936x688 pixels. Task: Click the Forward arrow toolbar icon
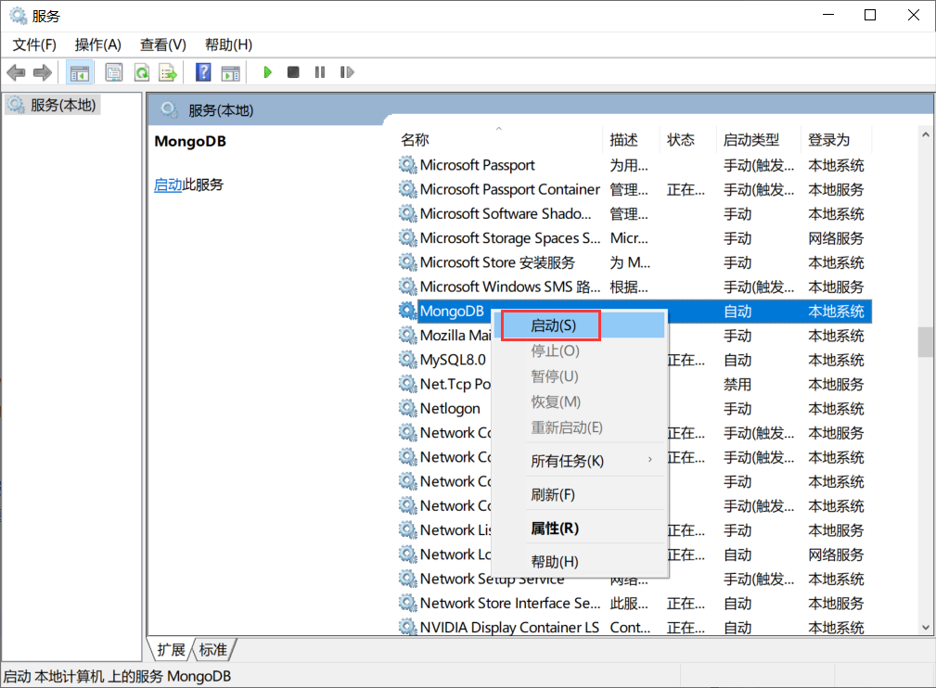[43, 73]
